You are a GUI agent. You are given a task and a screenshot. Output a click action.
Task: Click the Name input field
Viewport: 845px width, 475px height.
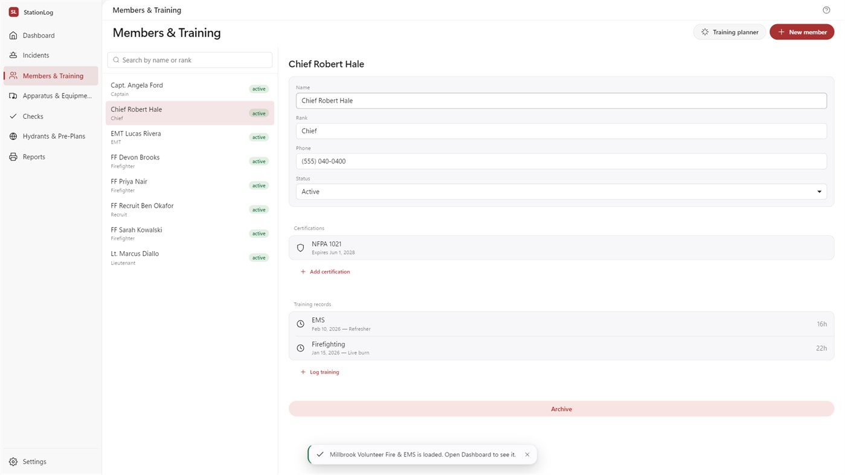pyautogui.click(x=561, y=101)
